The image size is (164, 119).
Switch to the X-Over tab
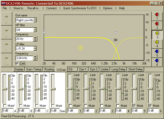[x=61, y=70]
